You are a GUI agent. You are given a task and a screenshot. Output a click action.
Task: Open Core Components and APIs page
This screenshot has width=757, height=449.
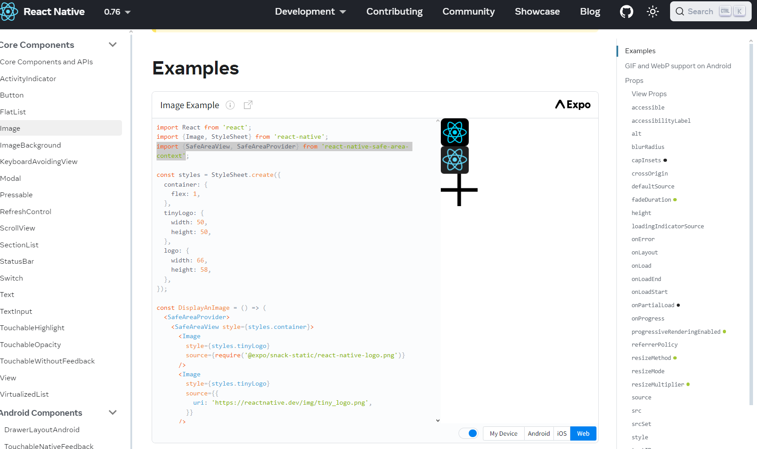(47, 62)
